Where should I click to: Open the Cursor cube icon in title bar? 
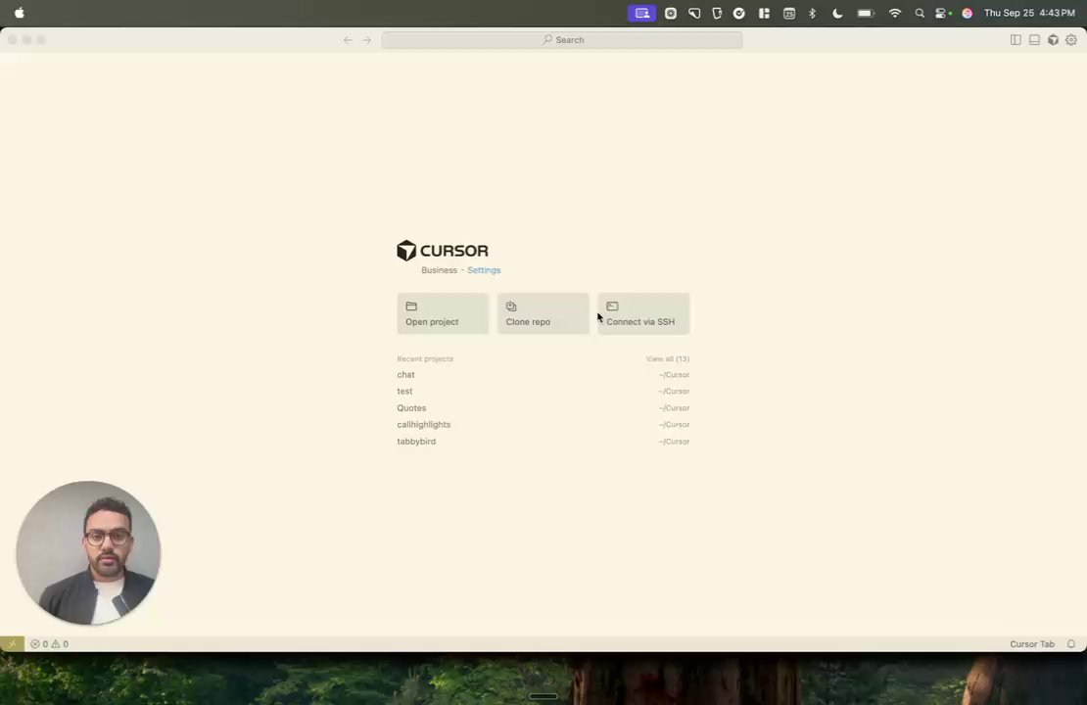pyautogui.click(x=1053, y=40)
